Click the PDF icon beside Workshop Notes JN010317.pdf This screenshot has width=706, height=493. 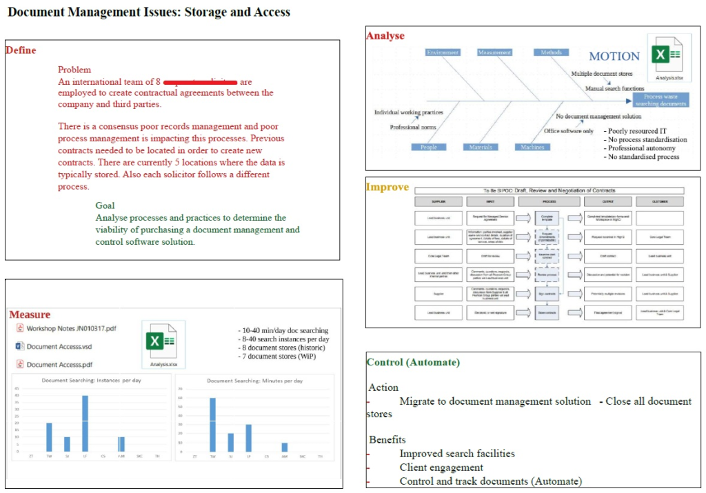tap(20, 328)
